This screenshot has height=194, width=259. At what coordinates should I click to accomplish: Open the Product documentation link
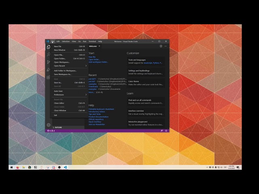pos(98,117)
